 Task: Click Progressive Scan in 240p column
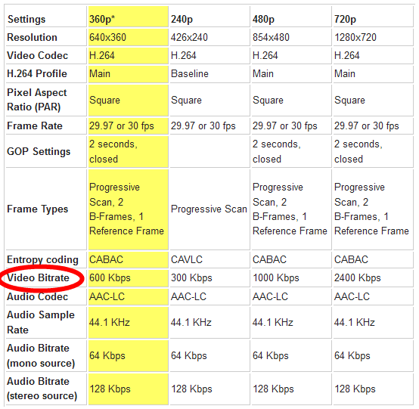point(209,209)
